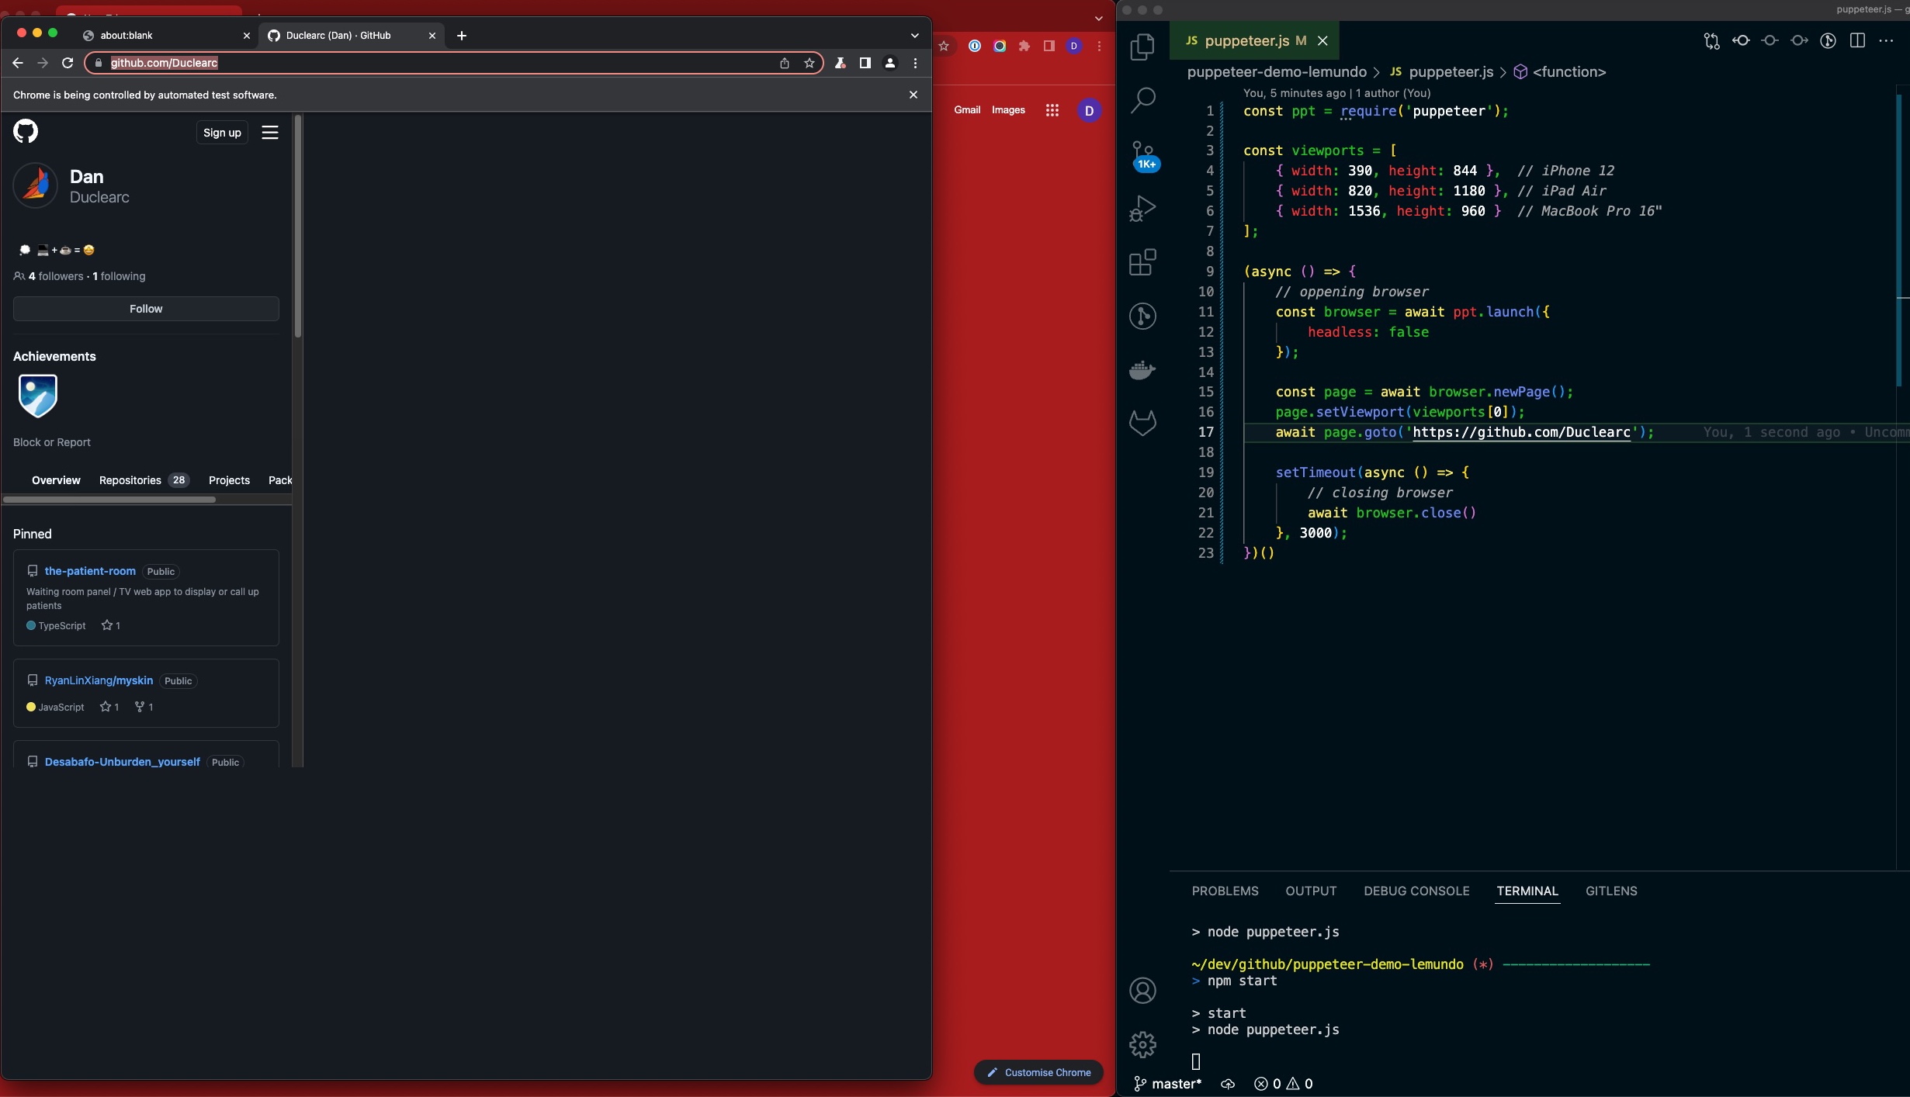Viewport: 1910px width, 1097px height.
Task: Toggle Chrome side panel icon
Action: (865, 63)
